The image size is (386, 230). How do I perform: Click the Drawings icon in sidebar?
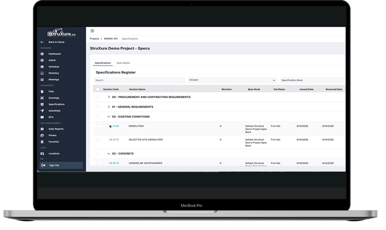pos(42,98)
